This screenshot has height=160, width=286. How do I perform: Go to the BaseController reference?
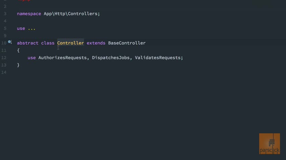click(127, 43)
